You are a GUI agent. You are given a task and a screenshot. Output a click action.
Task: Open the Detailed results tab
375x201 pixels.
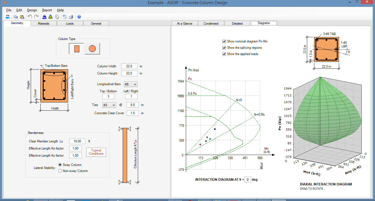237,23
